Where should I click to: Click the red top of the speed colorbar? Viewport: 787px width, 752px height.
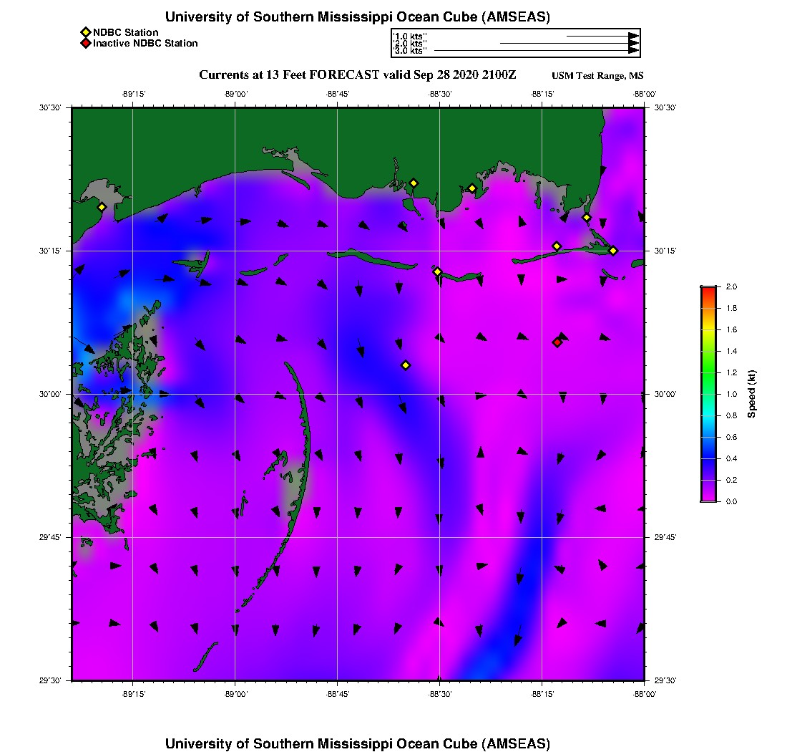tap(708, 289)
